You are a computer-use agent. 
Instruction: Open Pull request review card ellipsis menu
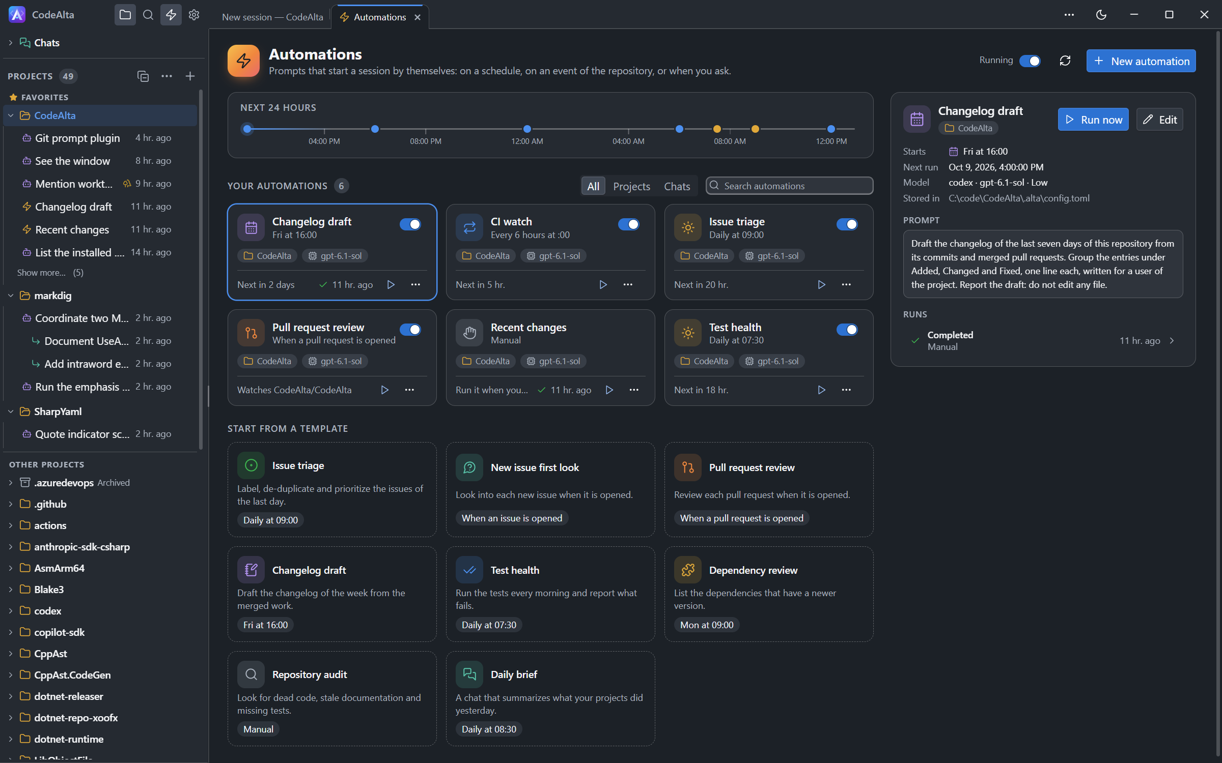(409, 390)
